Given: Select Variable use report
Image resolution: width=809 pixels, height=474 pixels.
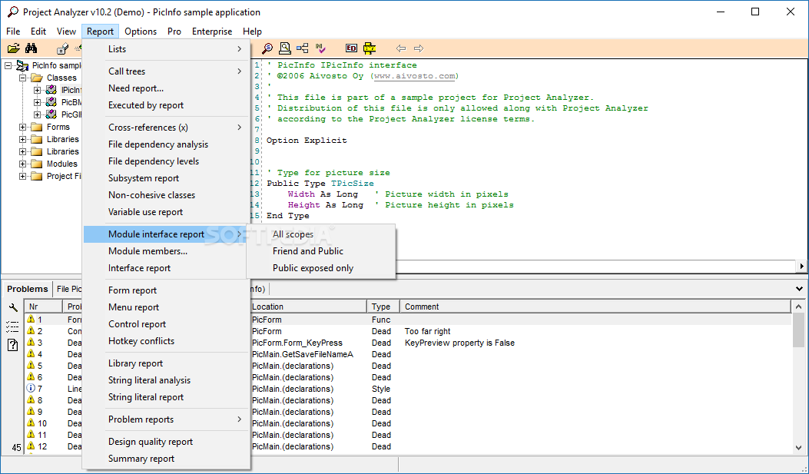Looking at the screenshot, I should (166, 212).
